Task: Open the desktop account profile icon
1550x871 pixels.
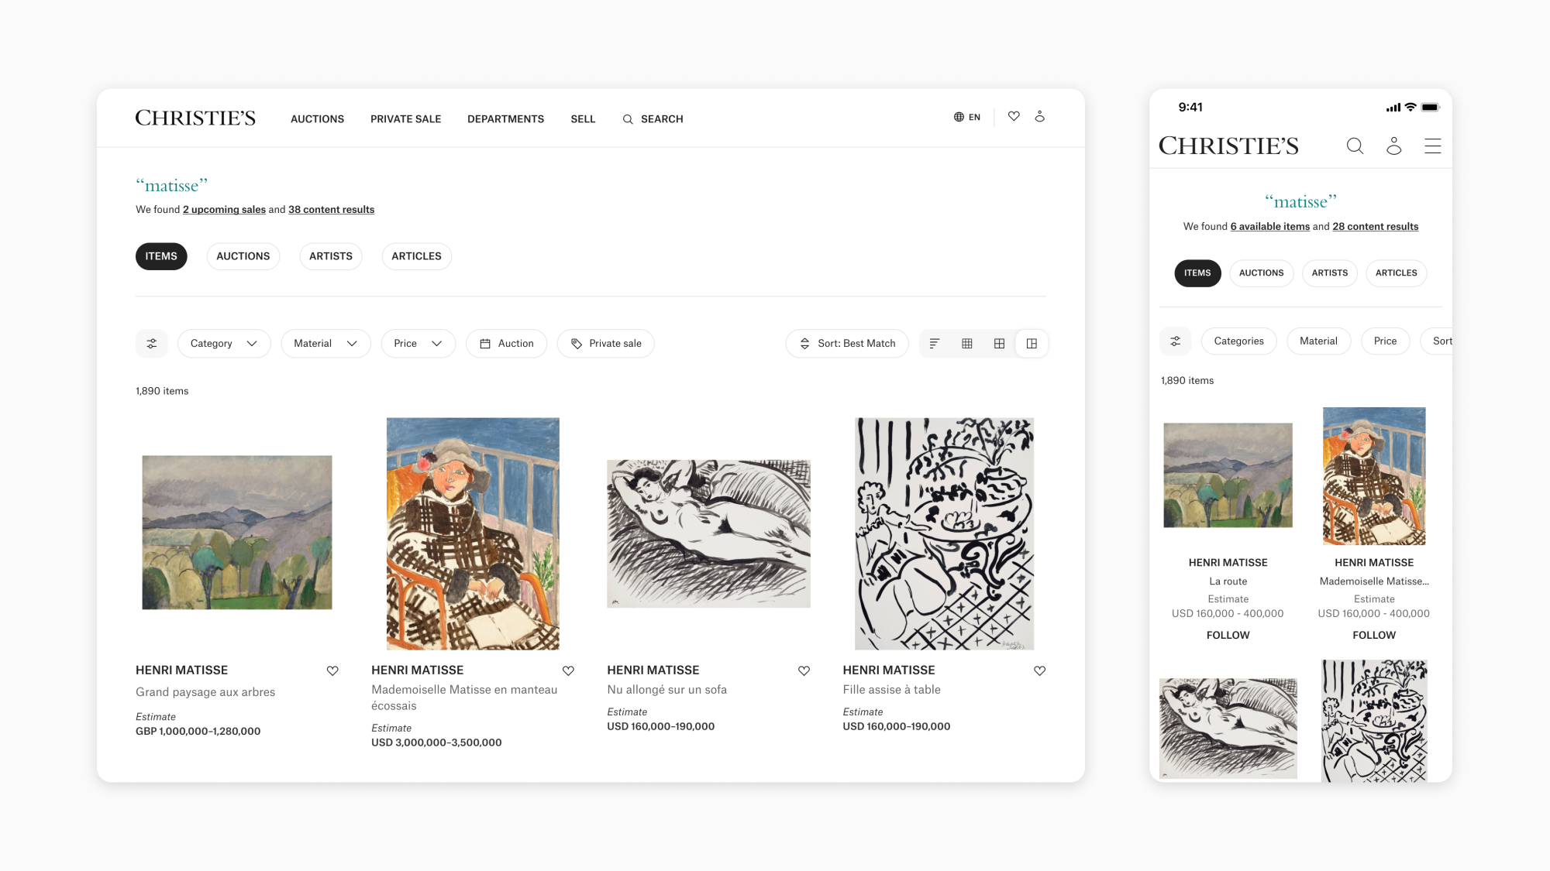Action: [1040, 116]
